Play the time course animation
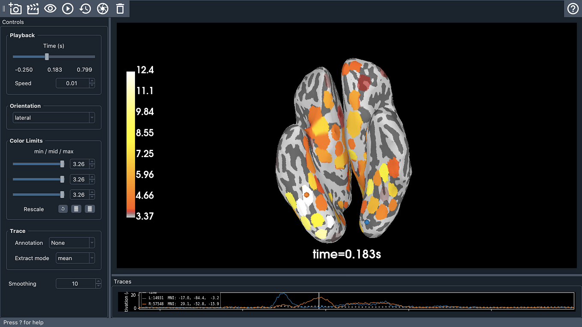582x327 pixels. click(67, 9)
